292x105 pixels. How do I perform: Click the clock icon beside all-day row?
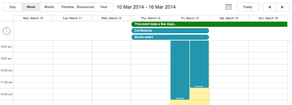(x=7, y=31)
